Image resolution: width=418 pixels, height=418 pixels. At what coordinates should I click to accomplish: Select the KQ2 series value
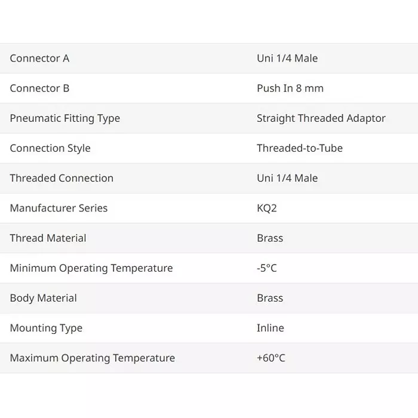point(267,208)
